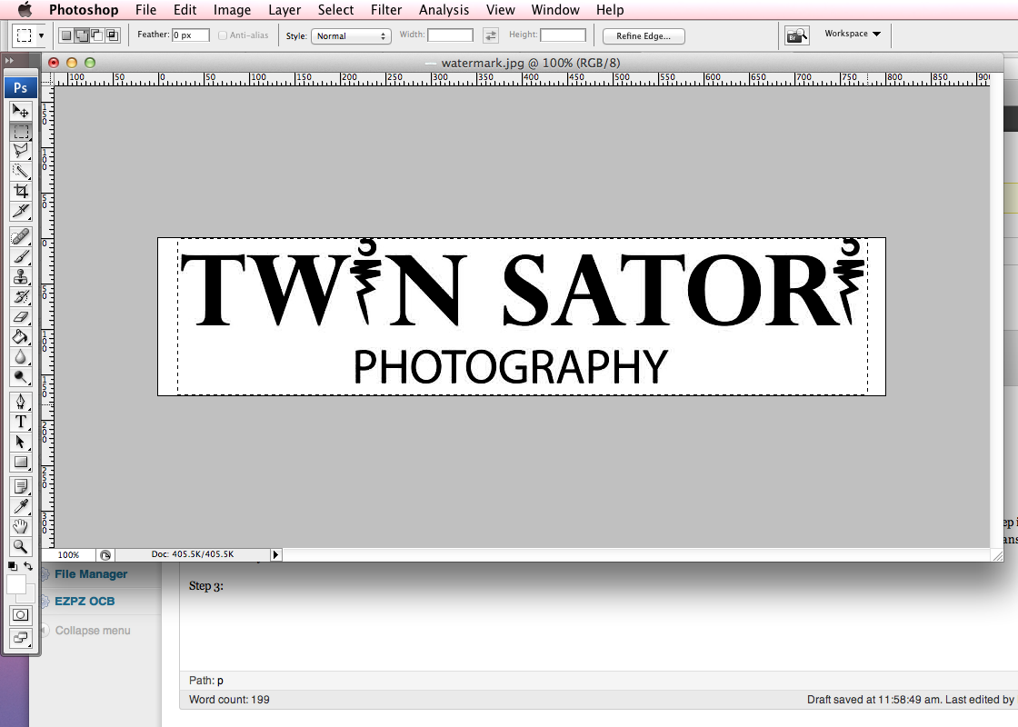Open the Photoshop application menu

pos(84,10)
